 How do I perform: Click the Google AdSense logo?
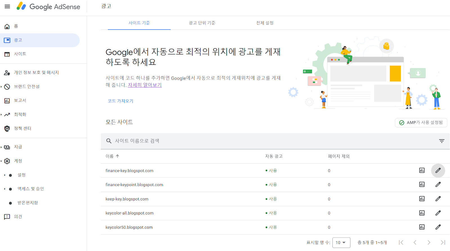click(x=48, y=6)
